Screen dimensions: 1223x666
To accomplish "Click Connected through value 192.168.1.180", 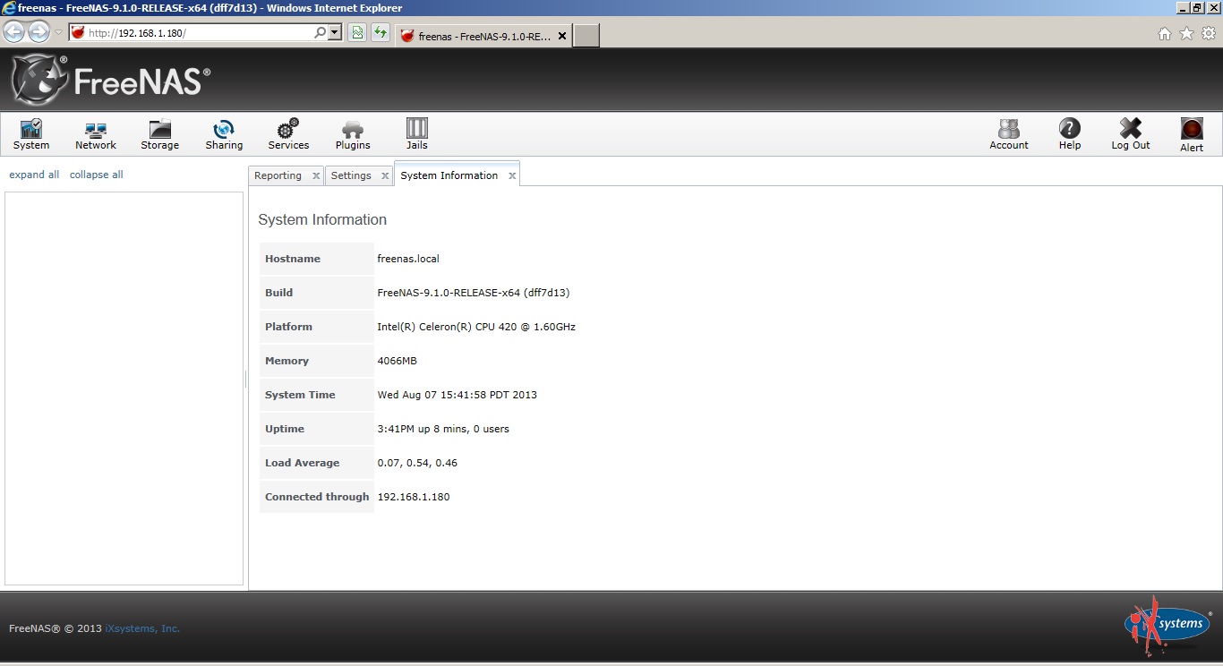I will 414,497.
